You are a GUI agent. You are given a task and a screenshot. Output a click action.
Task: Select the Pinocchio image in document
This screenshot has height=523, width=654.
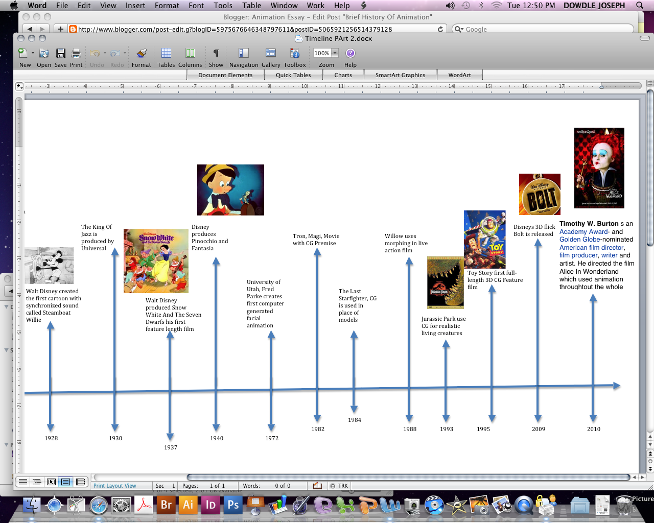click(230, 190)
